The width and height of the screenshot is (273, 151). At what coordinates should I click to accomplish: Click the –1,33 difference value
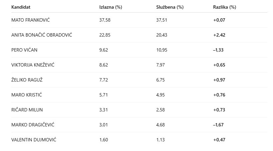point(218,50)
